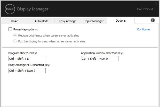
Task: Click the Configure link
Action: 143,29
